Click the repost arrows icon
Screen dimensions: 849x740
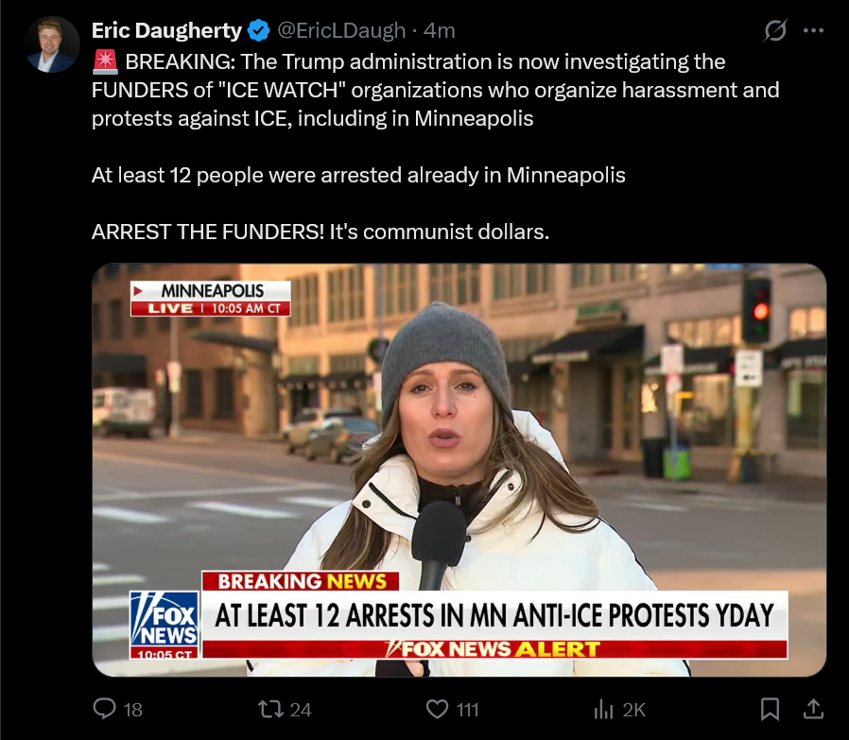(270, 709)
